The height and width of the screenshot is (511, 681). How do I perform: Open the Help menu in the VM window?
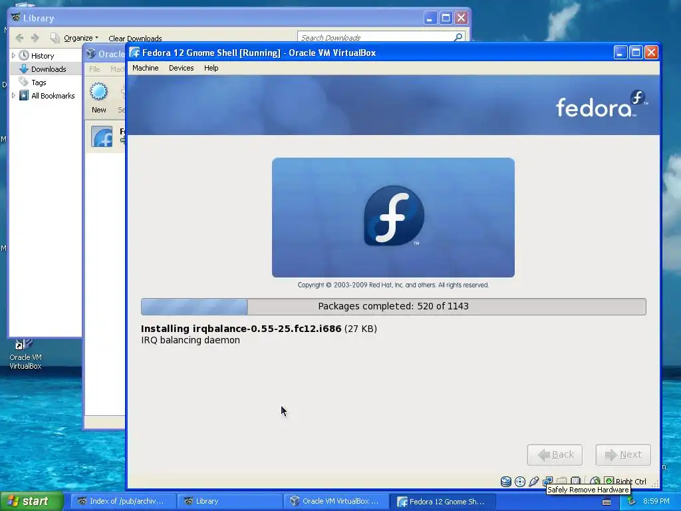pyautogui.click(x=211, y=68)
